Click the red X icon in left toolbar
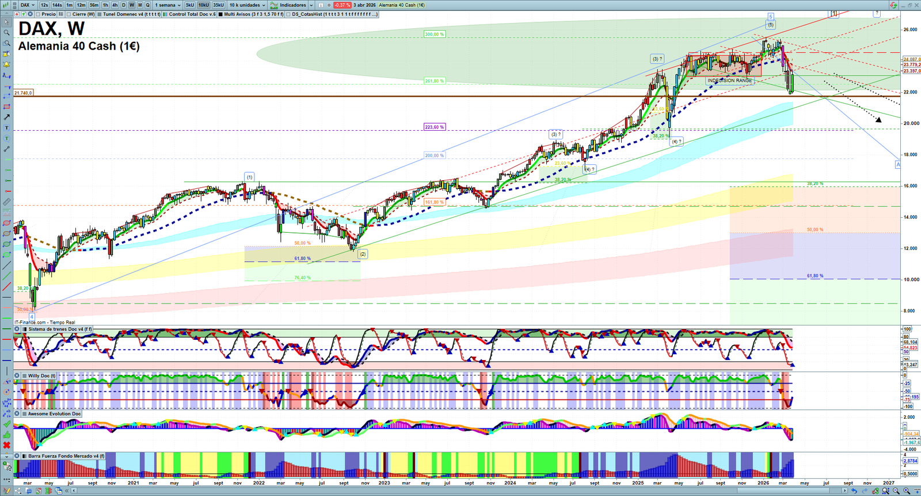 [x=6, y=445]
